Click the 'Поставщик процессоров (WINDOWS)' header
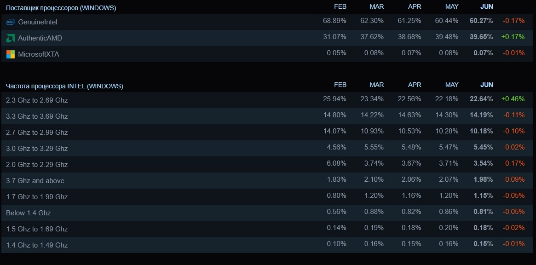Image resolution: width=536 pixels, height=265 pixels. tap(61, 8)
